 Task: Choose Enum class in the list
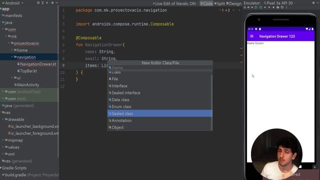tap(160, 106)
